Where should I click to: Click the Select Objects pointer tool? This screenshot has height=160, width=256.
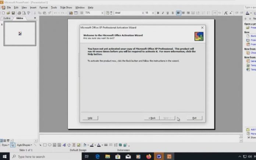click(13, 145)
